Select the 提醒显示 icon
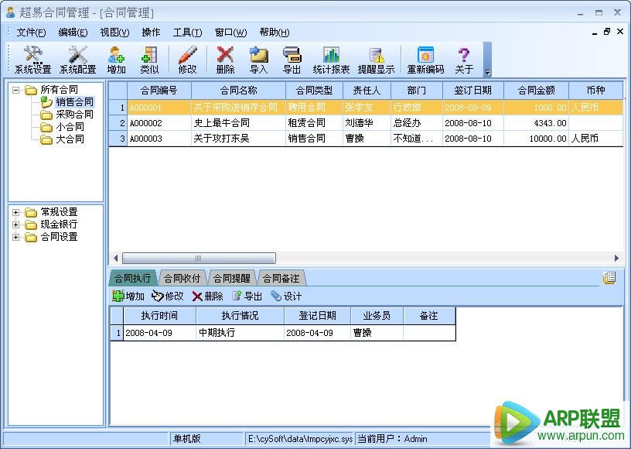Image resolution: width=631 pixels, height=449 pixels. click(x=378, y=58)
